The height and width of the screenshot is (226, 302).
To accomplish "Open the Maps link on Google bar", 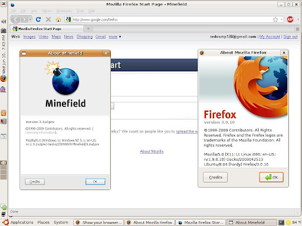I will tap(56, 36).
